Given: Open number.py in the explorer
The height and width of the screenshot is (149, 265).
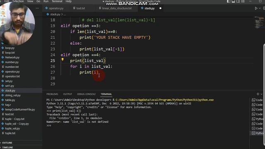Looking at the screenshot, I should click(x=12, y=62).
